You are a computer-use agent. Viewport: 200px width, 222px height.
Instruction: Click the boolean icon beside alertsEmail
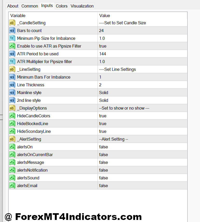click(12, 186)
